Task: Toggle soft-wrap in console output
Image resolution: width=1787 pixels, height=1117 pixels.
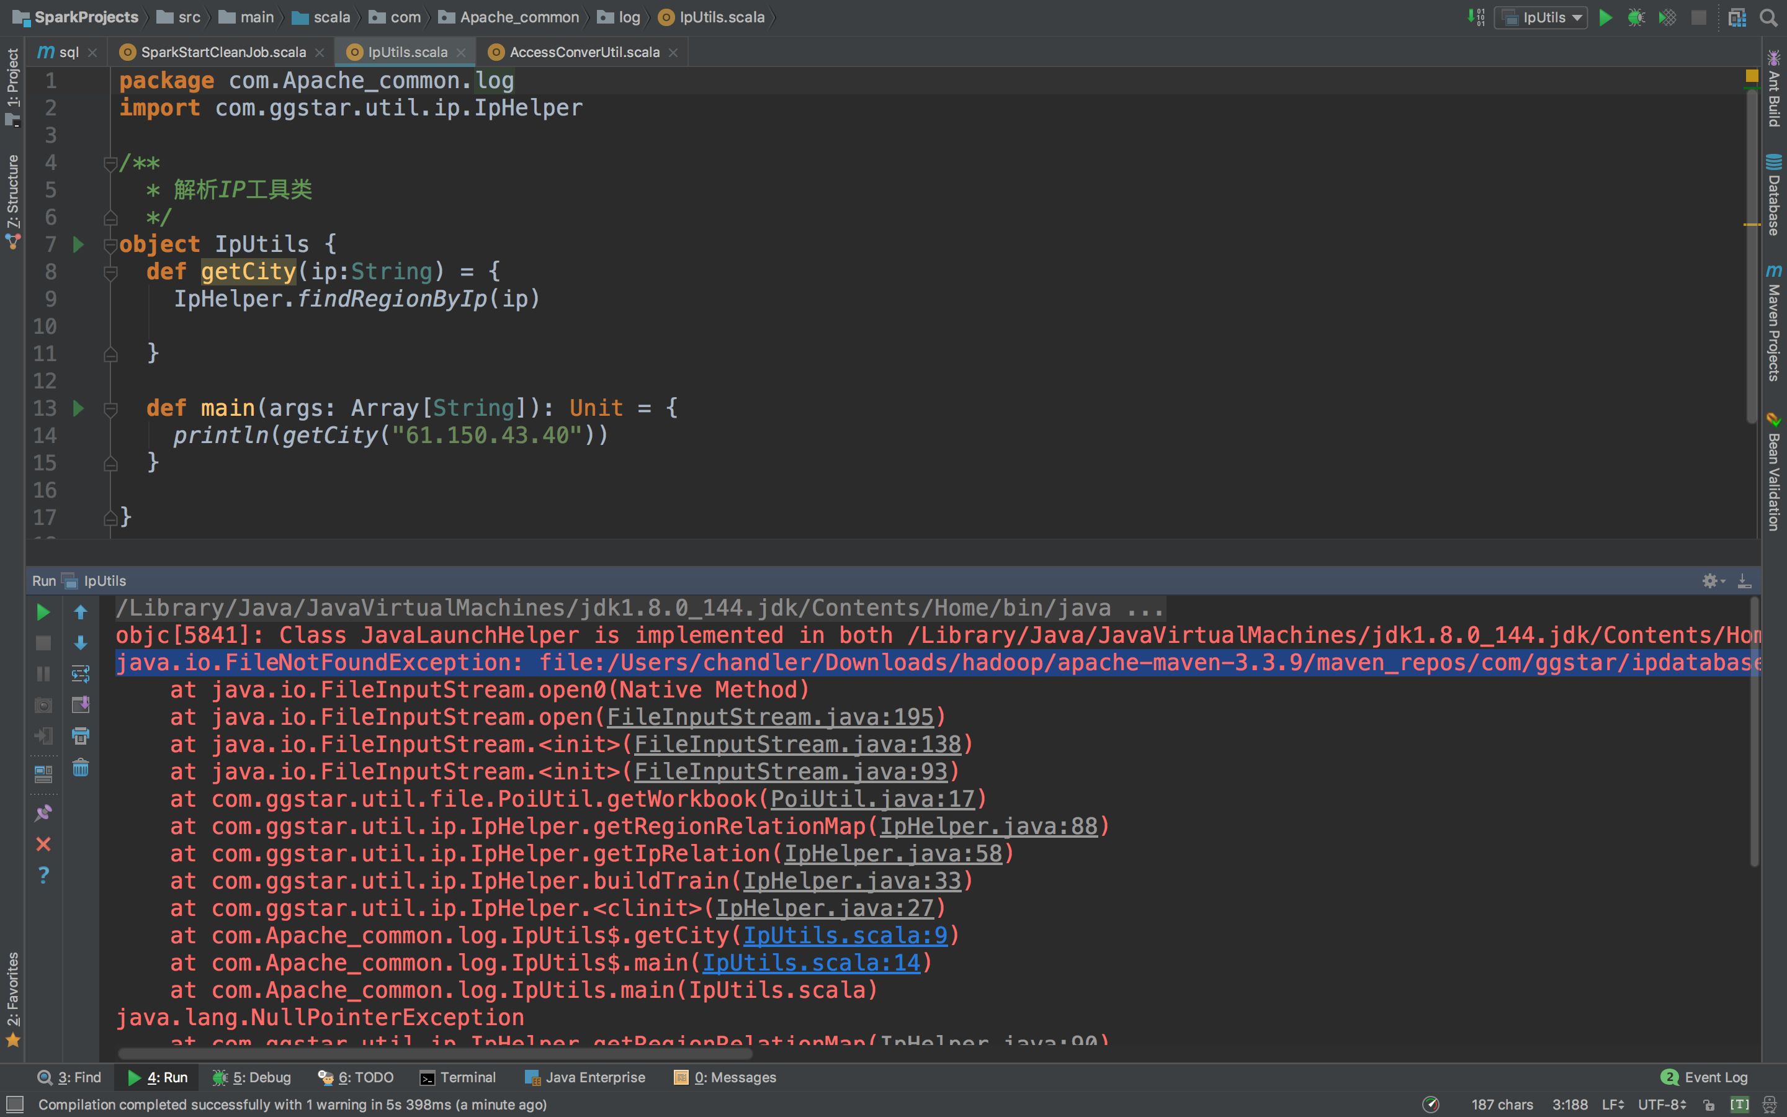Action: (x=81, y=674)
